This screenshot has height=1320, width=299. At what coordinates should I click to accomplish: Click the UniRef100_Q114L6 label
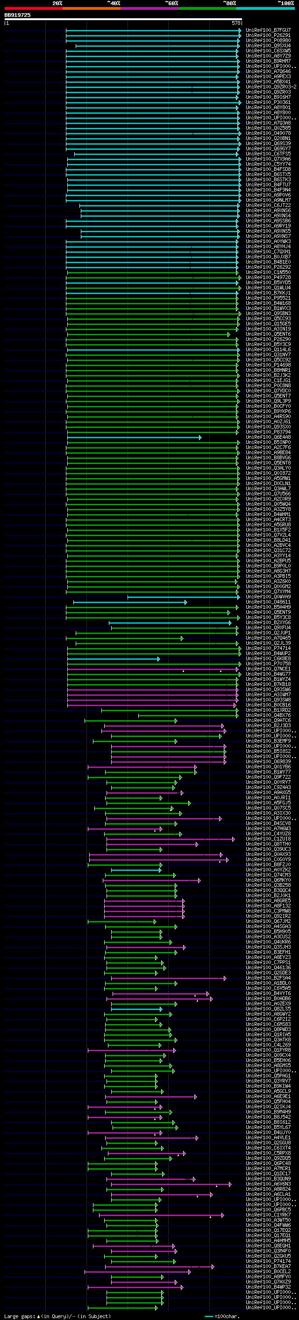pos(268,349)
